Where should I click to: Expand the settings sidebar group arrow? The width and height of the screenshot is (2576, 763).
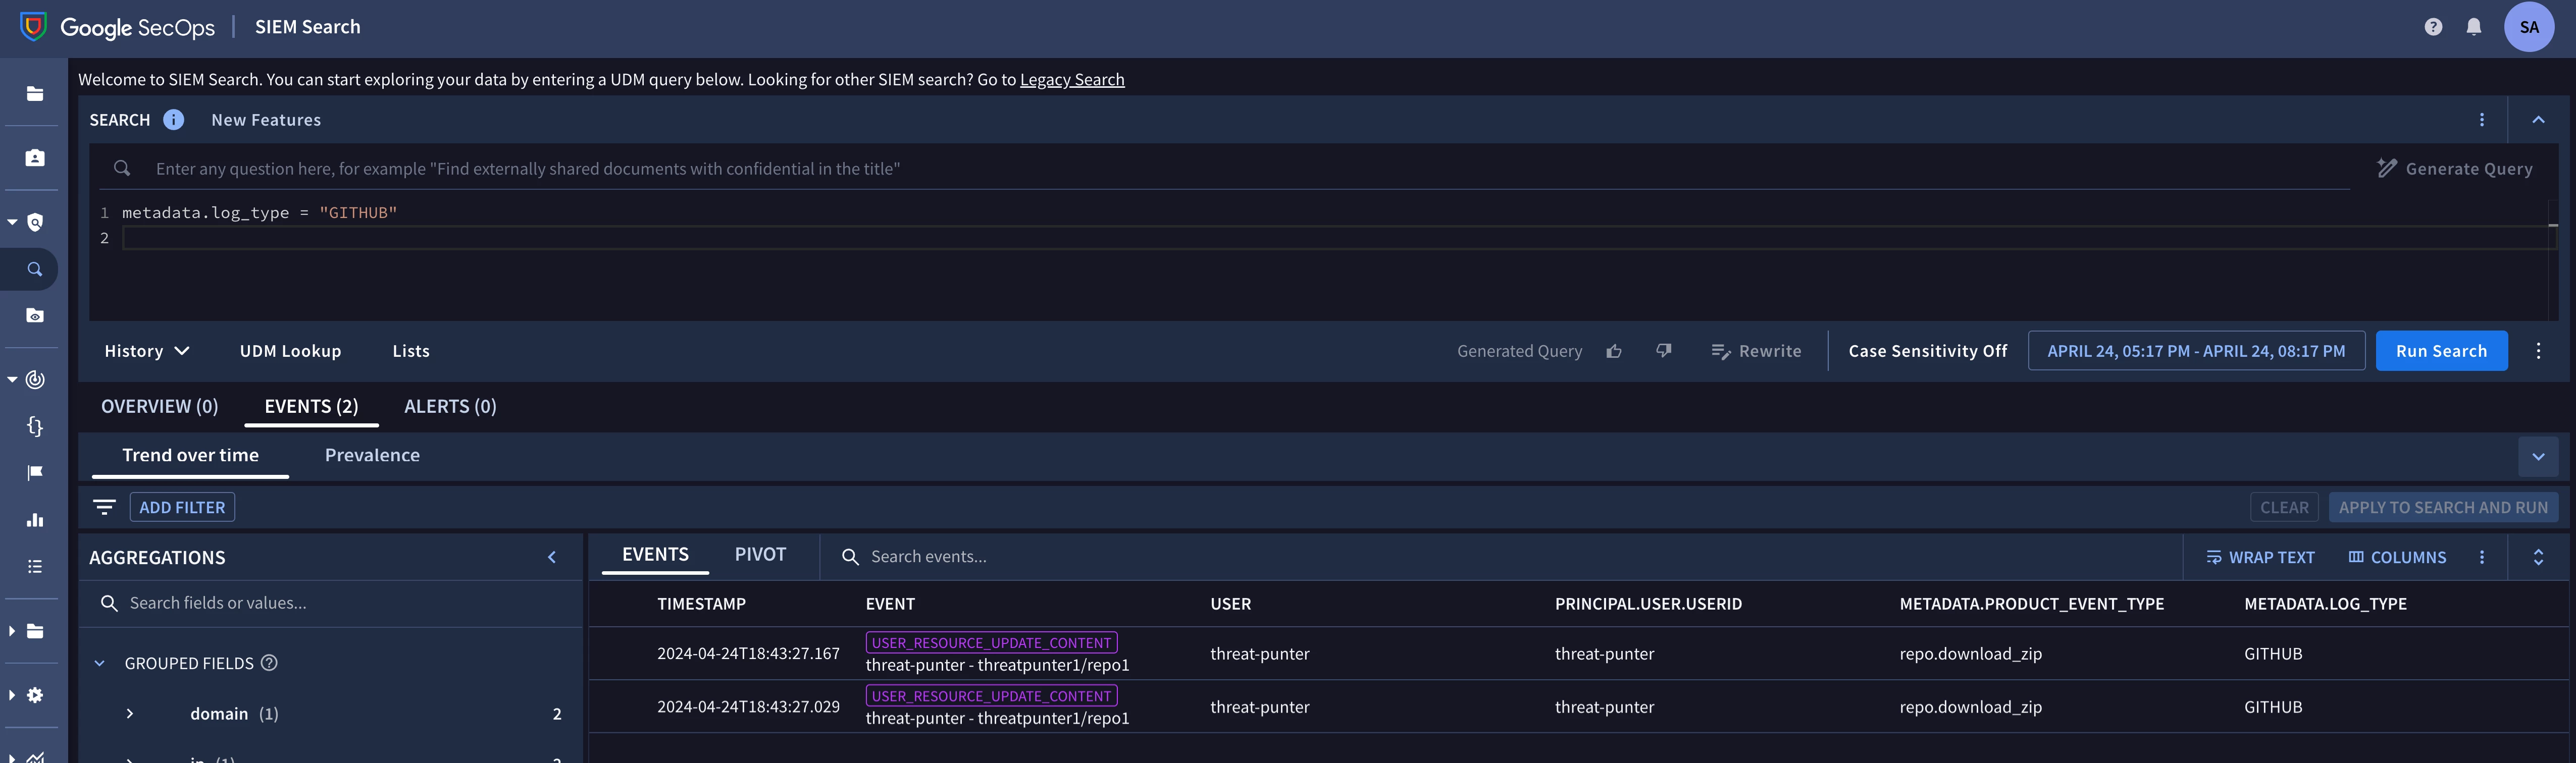coord(12,695)
